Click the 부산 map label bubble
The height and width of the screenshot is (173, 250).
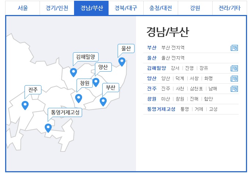coord(110,87)
